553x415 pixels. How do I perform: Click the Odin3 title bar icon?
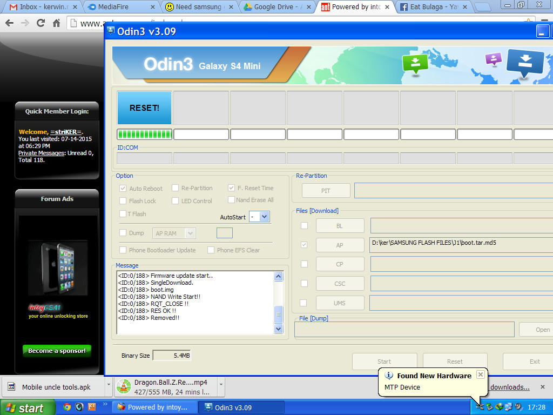coord(111,31)
